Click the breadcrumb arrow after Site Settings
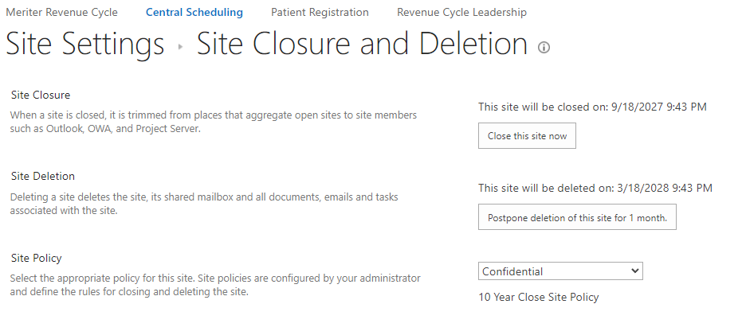 pyautogui.click(x=181, y=47)
